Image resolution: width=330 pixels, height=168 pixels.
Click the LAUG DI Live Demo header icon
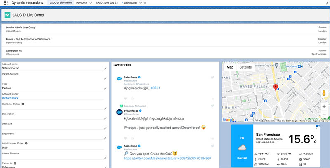point(7,15)
